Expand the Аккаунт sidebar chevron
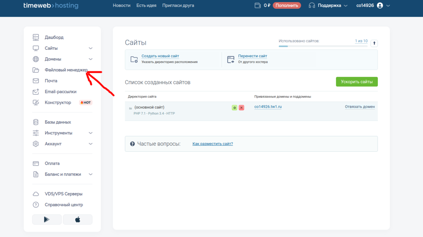 pos(91,144)
